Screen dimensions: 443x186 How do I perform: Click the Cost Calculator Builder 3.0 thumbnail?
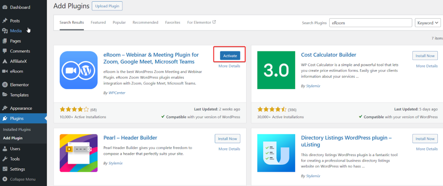pos(276,70)
